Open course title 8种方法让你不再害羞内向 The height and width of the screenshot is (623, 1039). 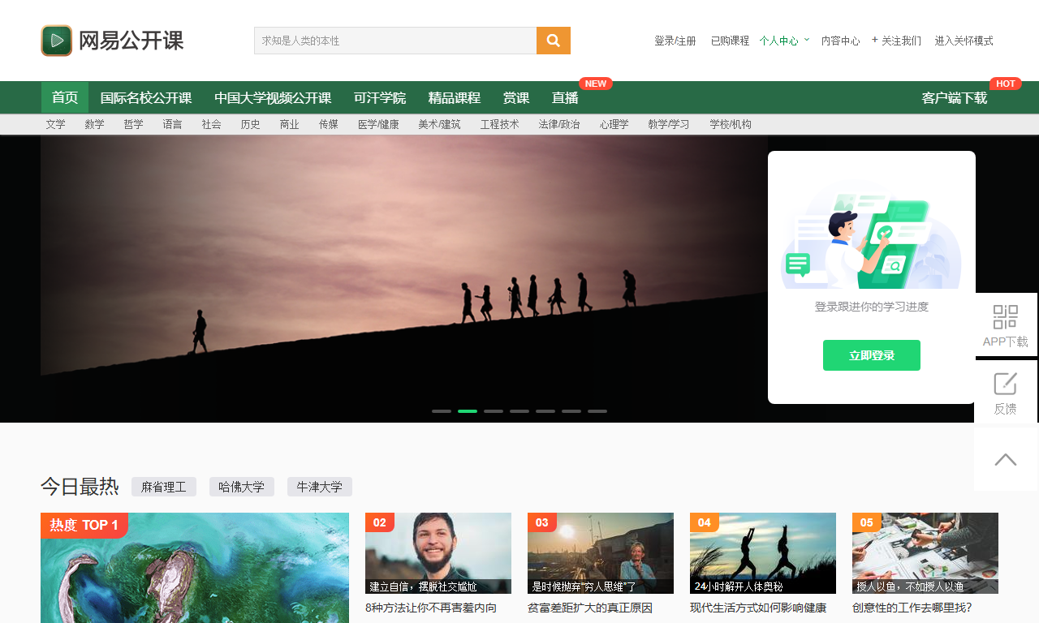point(431,608)
